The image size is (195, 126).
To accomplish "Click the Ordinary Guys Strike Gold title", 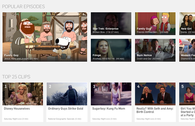I will pos(65,109).
